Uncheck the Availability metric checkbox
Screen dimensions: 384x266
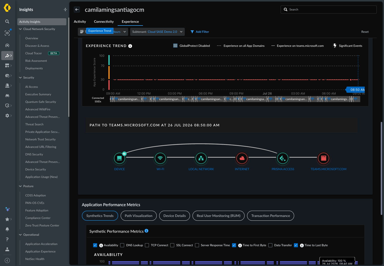(x=95, y=245)
